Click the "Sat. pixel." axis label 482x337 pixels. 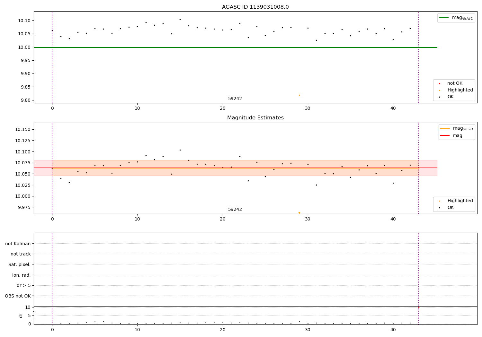pos(20,265)
